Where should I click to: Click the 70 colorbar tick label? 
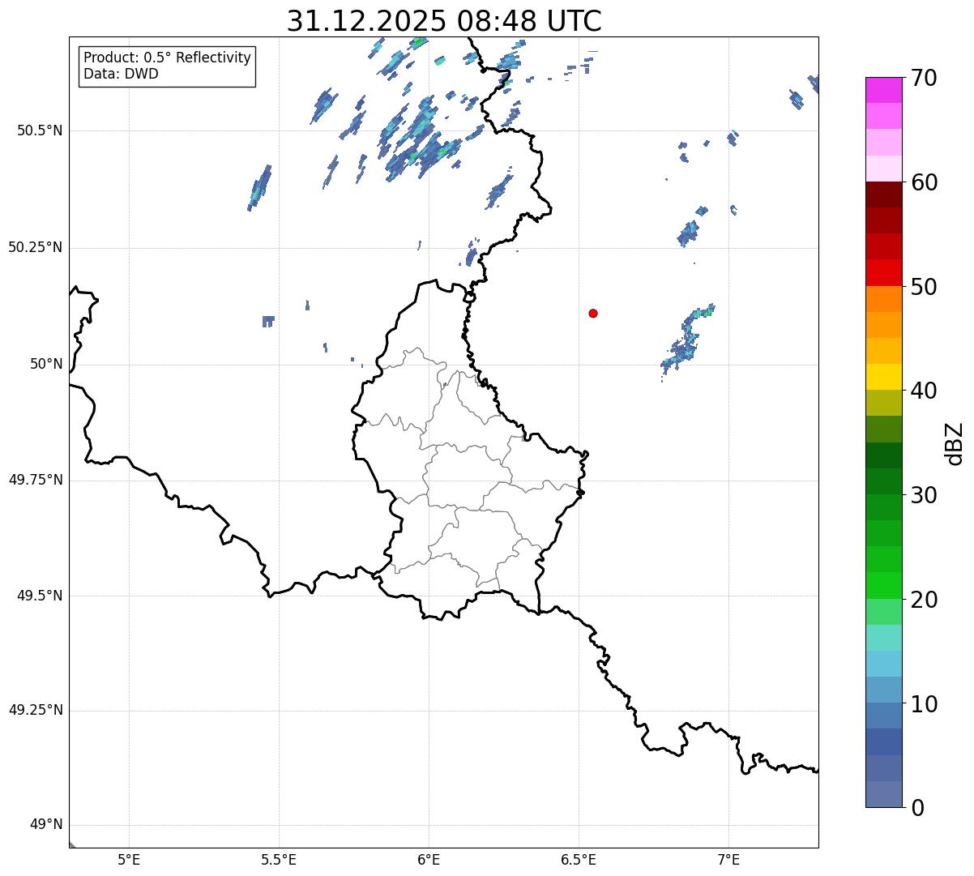click(x=924, y=78)
